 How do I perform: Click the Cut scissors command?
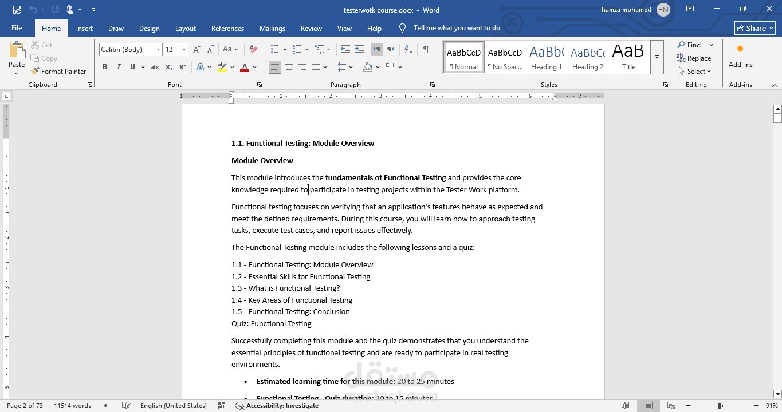coord(41,45)
